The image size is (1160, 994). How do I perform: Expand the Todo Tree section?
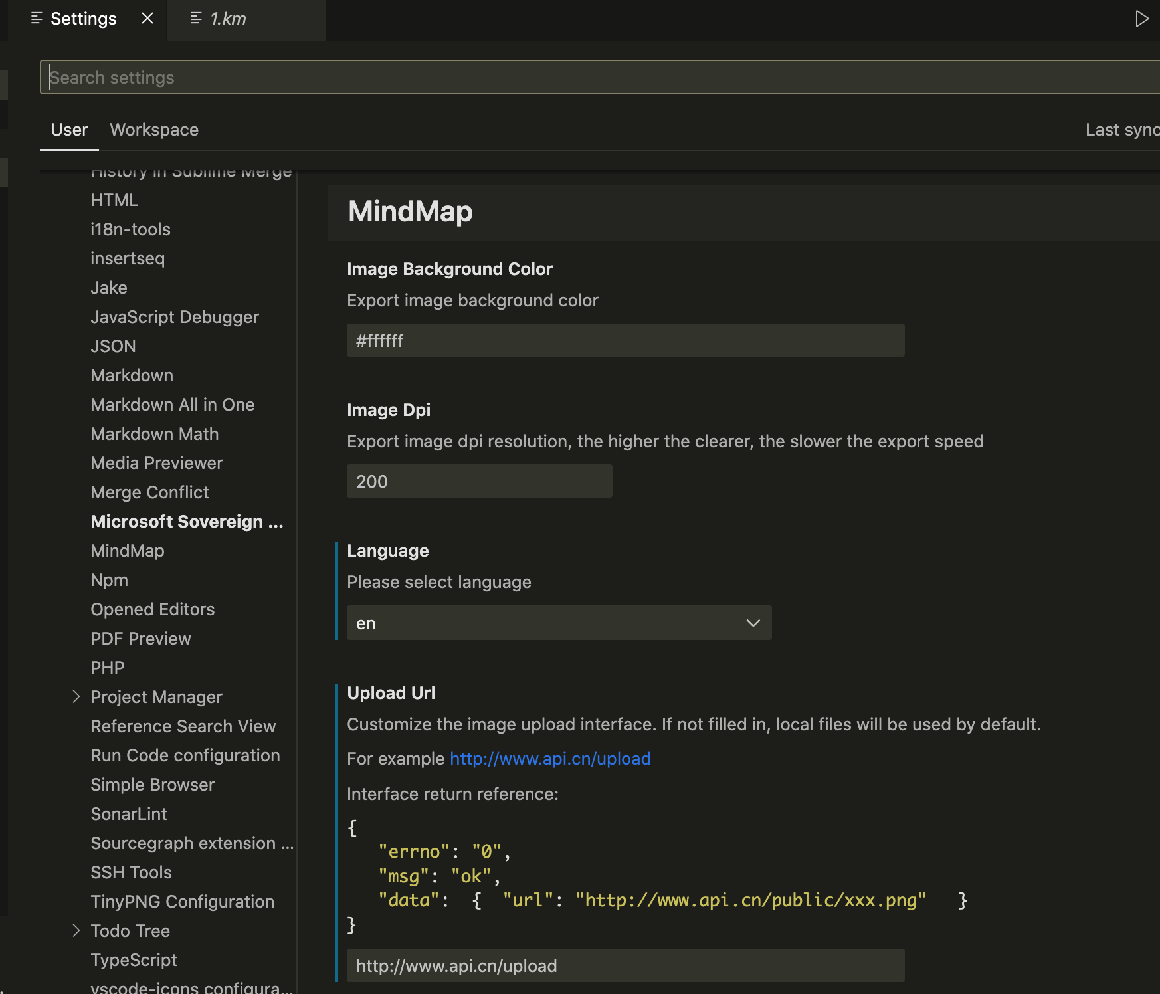76,930
